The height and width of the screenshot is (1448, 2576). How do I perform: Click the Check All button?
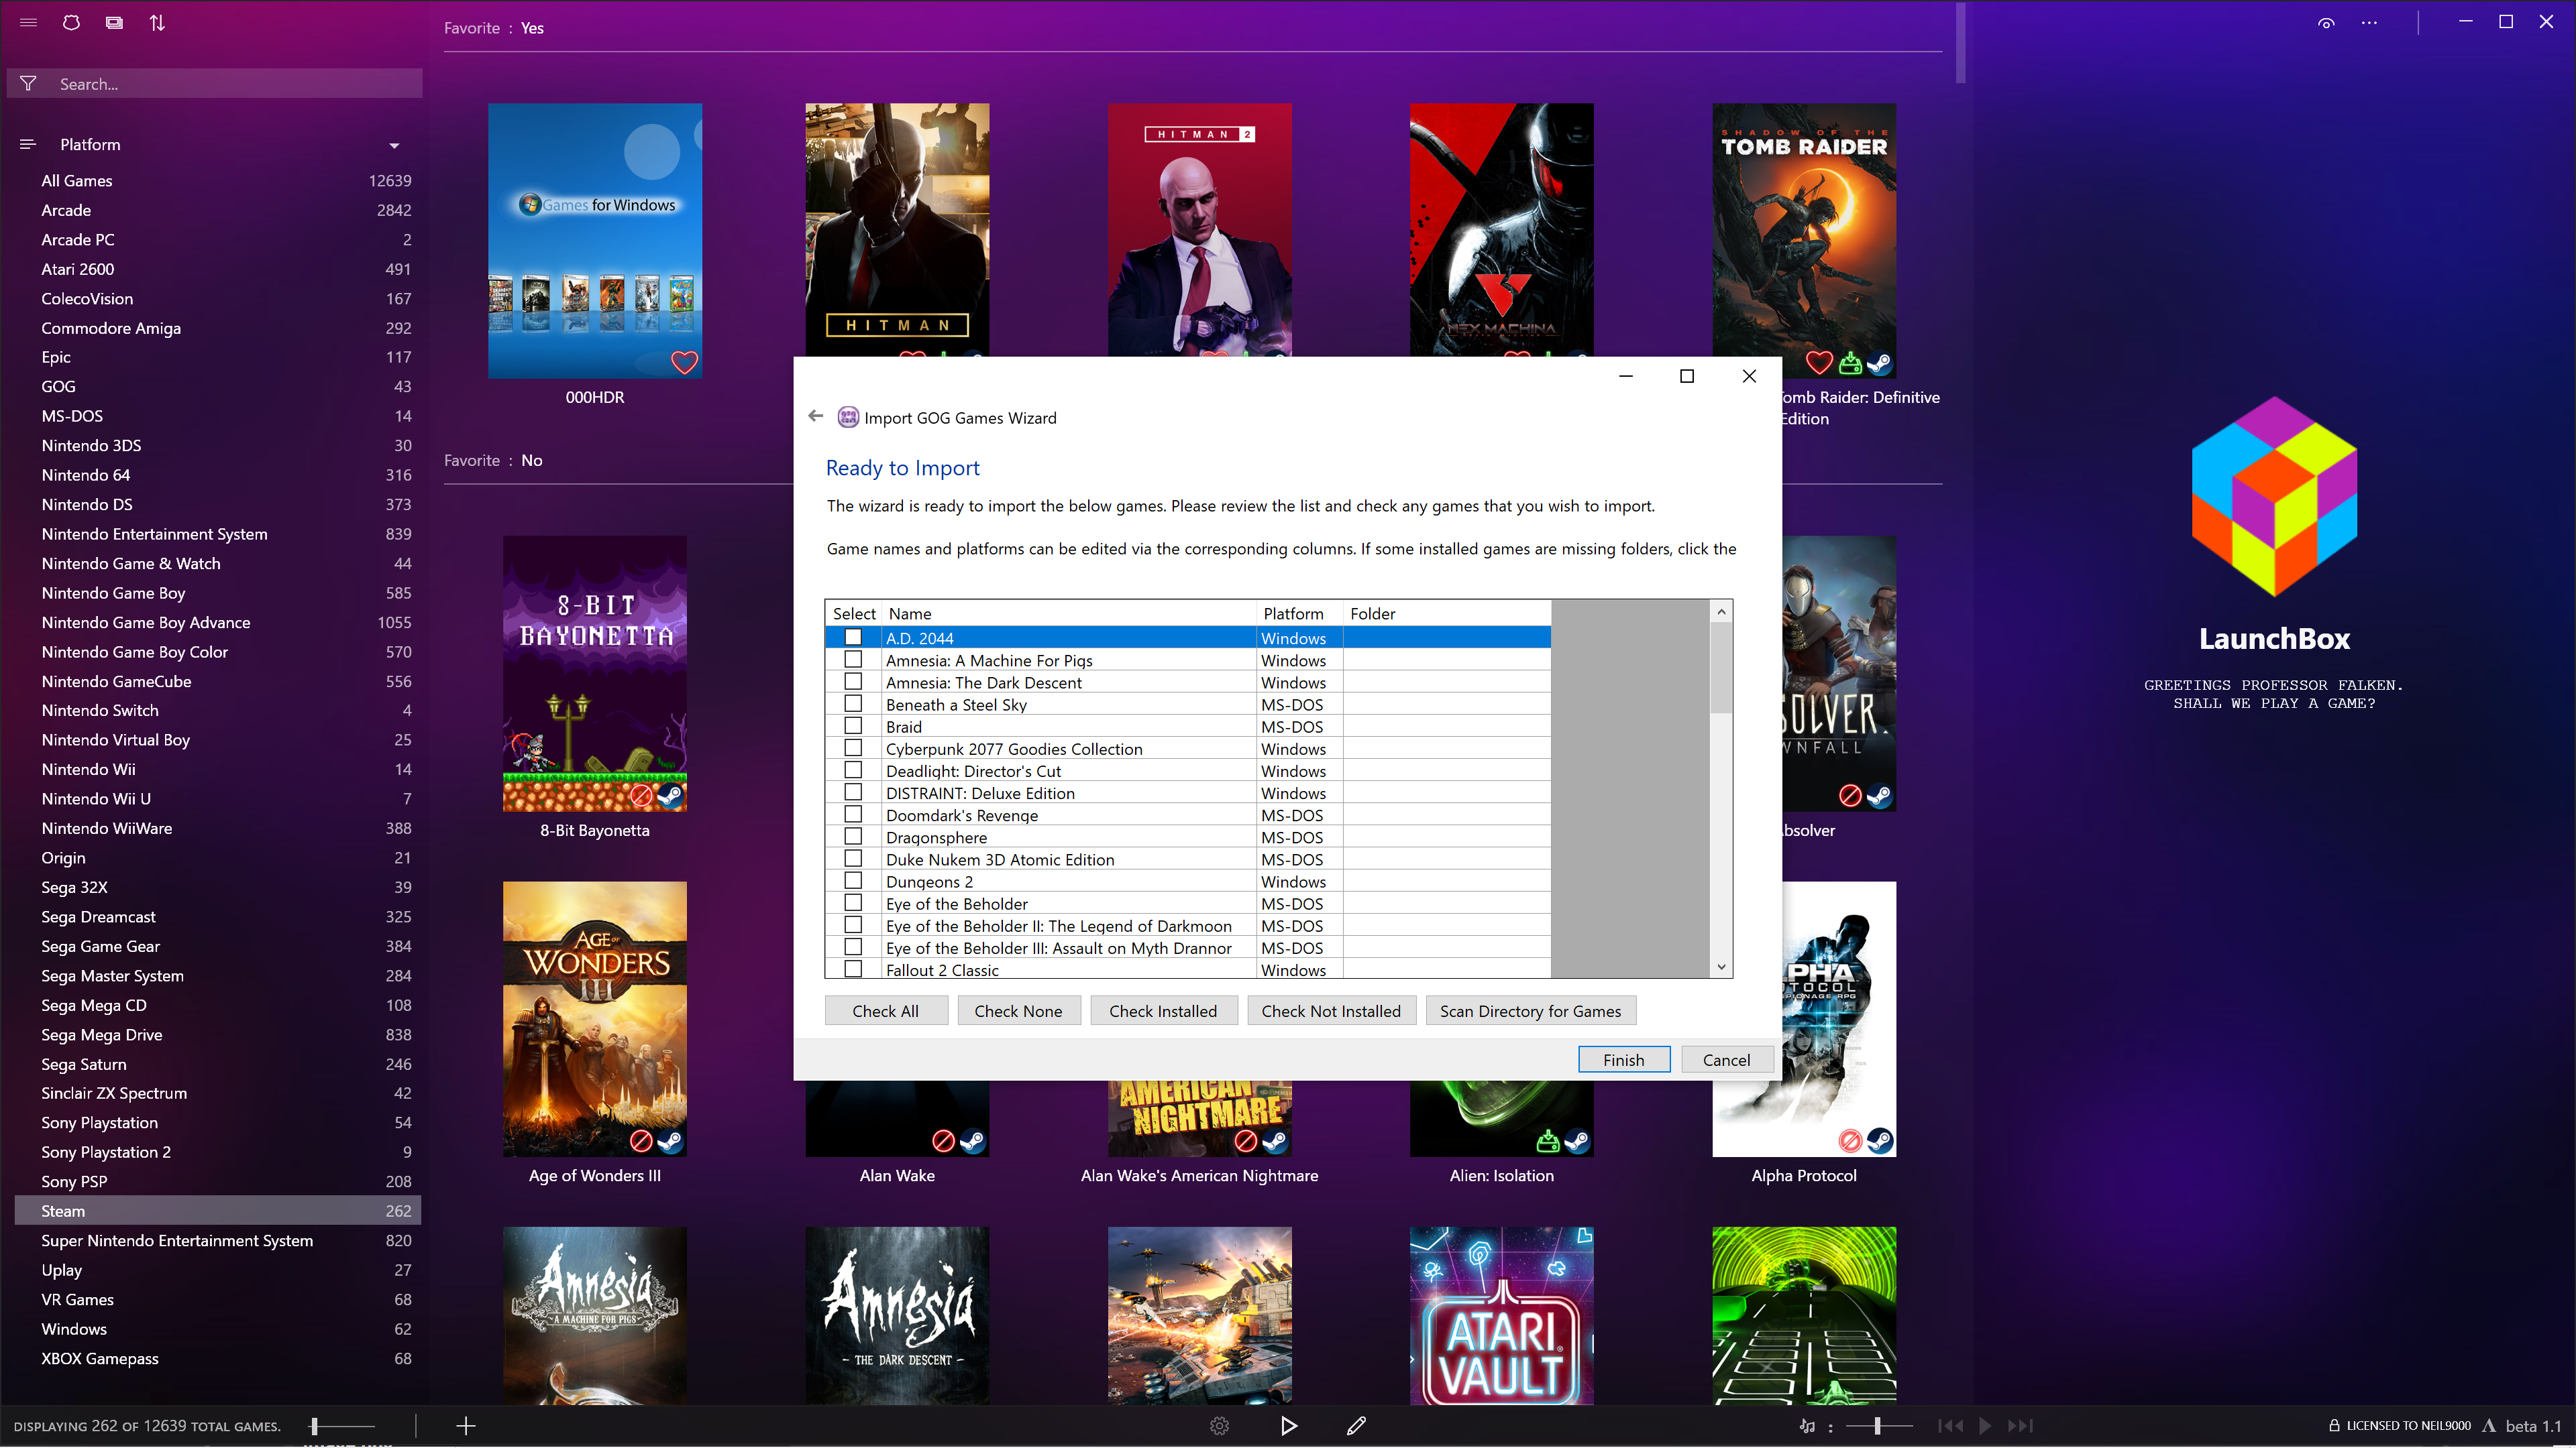pyautogui.click(x=885, y=1010)
